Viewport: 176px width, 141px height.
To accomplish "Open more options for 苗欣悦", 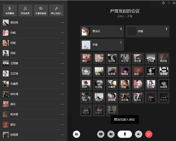I will 62,23.
